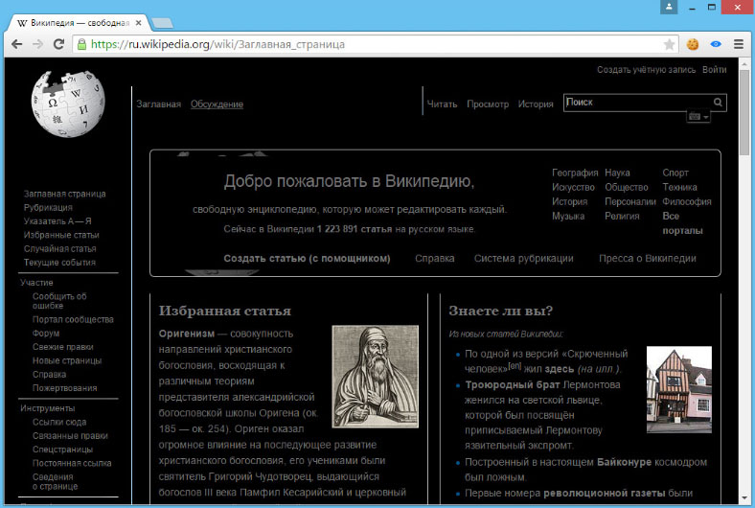Open Спецстраницы link
755x508 pixels.
tap(62, 450)
